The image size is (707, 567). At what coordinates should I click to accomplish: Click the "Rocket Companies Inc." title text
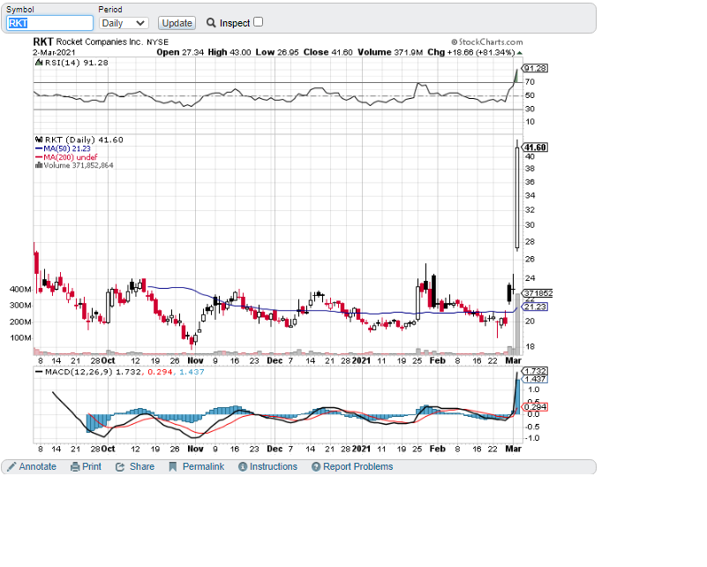tap(99, 42)
